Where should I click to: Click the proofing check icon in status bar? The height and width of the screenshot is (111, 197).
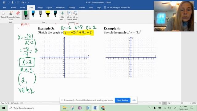22,103
